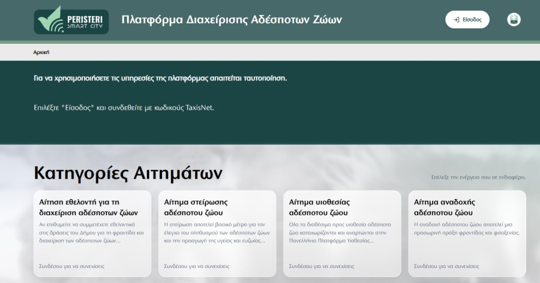The height and width of the screenshot is (283, 540).
Task: Click 'Συνδέσου για να συνεχίσεις' in fostering card
Action: click(446, 266)
